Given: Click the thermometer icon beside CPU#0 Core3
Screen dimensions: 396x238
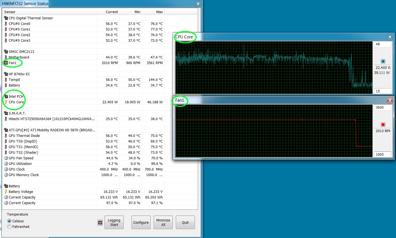Looking at the screenshot, I should coord(6,40).
